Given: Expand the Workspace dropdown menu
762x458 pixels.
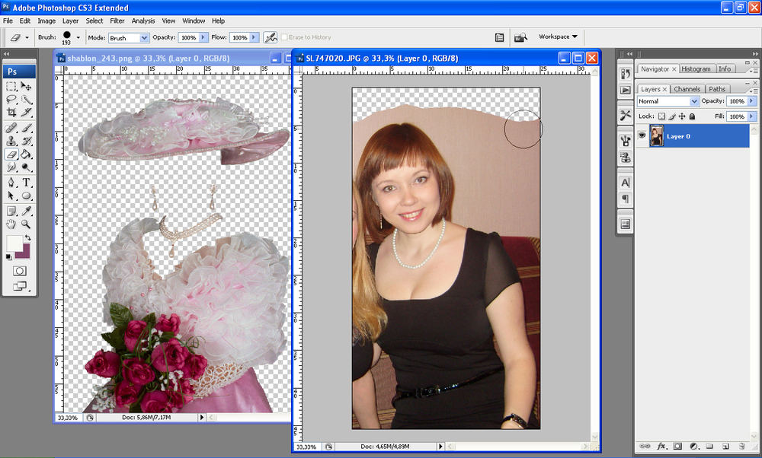Looking at the screenshot, I should 558,37.
